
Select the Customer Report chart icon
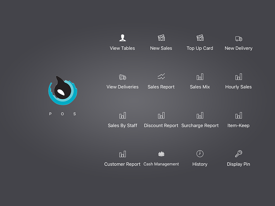pos(122,154)
